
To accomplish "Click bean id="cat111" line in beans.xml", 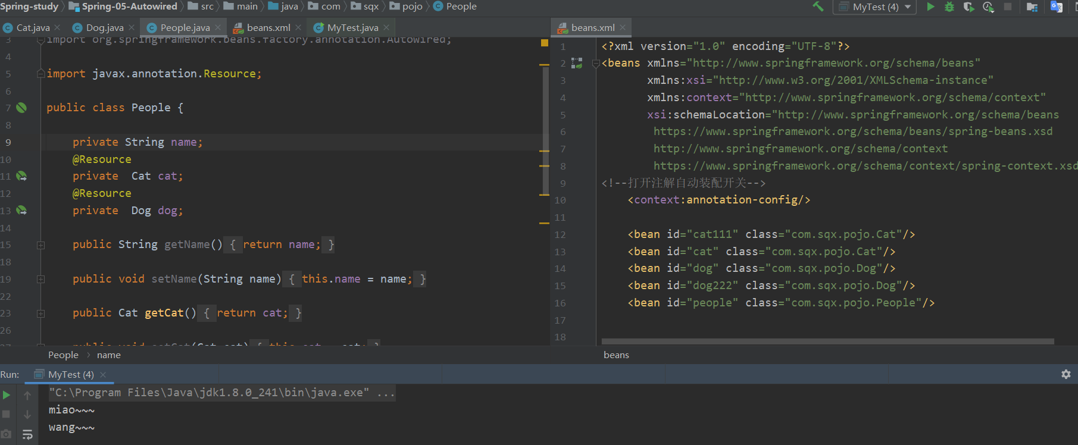I will point(771,234).
